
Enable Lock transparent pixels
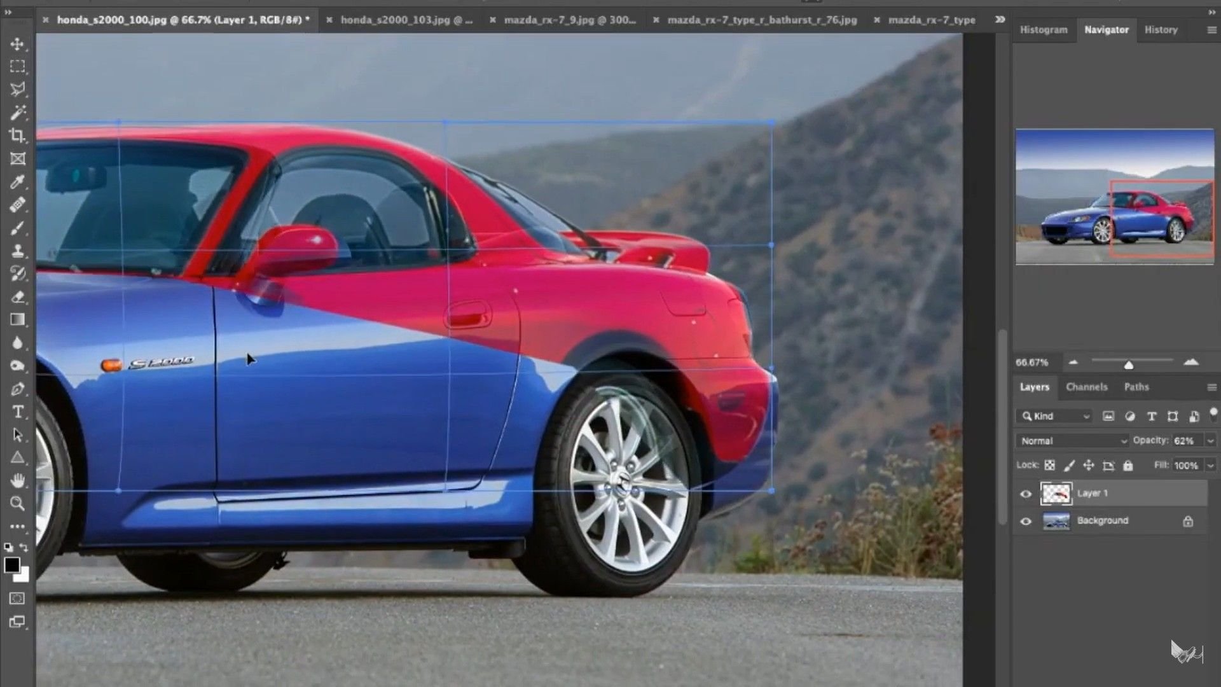1050,466
